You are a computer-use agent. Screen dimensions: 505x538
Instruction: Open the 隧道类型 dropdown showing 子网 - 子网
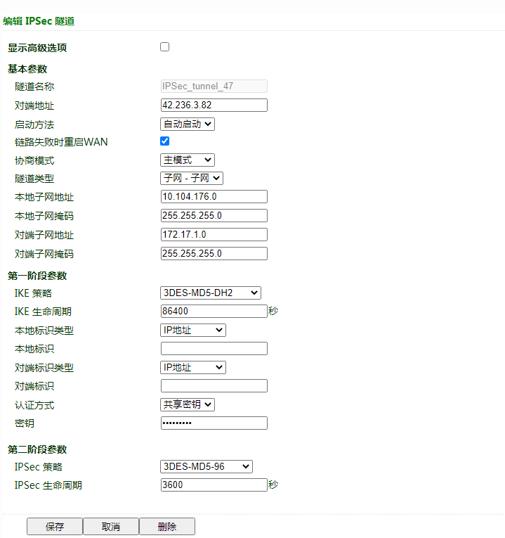(x=192, y=179)
